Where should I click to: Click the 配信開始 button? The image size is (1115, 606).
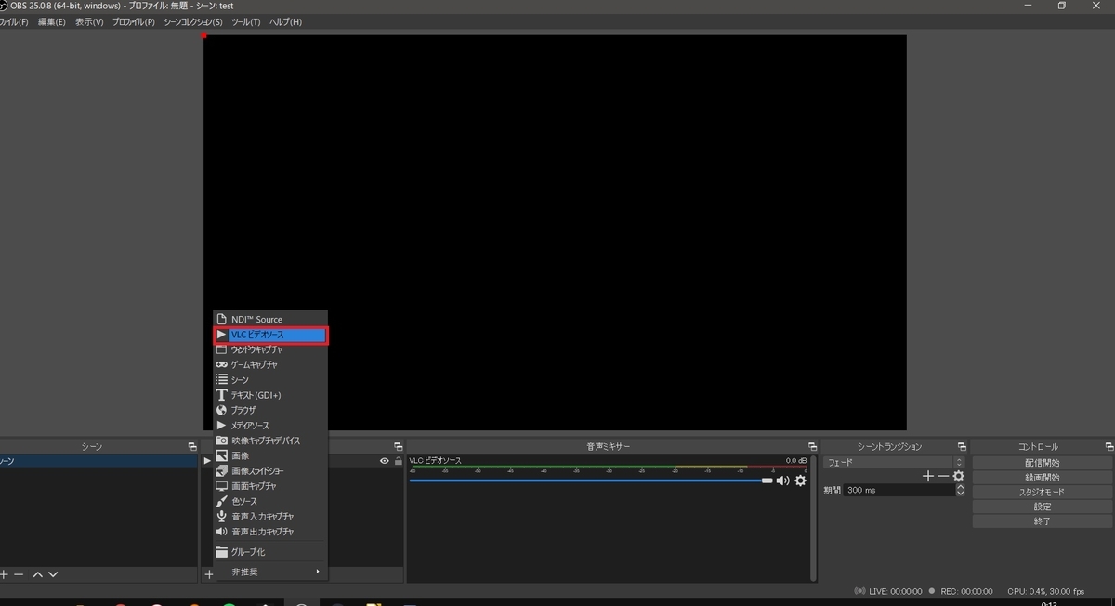click(x=1043, y=462)
